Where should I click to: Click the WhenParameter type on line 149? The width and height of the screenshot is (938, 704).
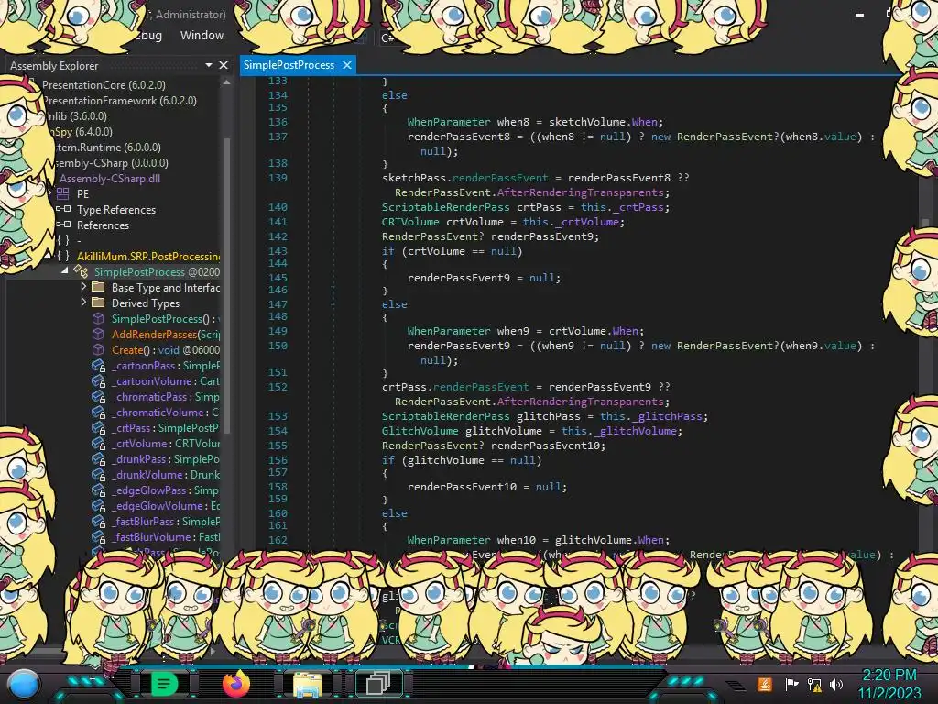tap(449, 330)
